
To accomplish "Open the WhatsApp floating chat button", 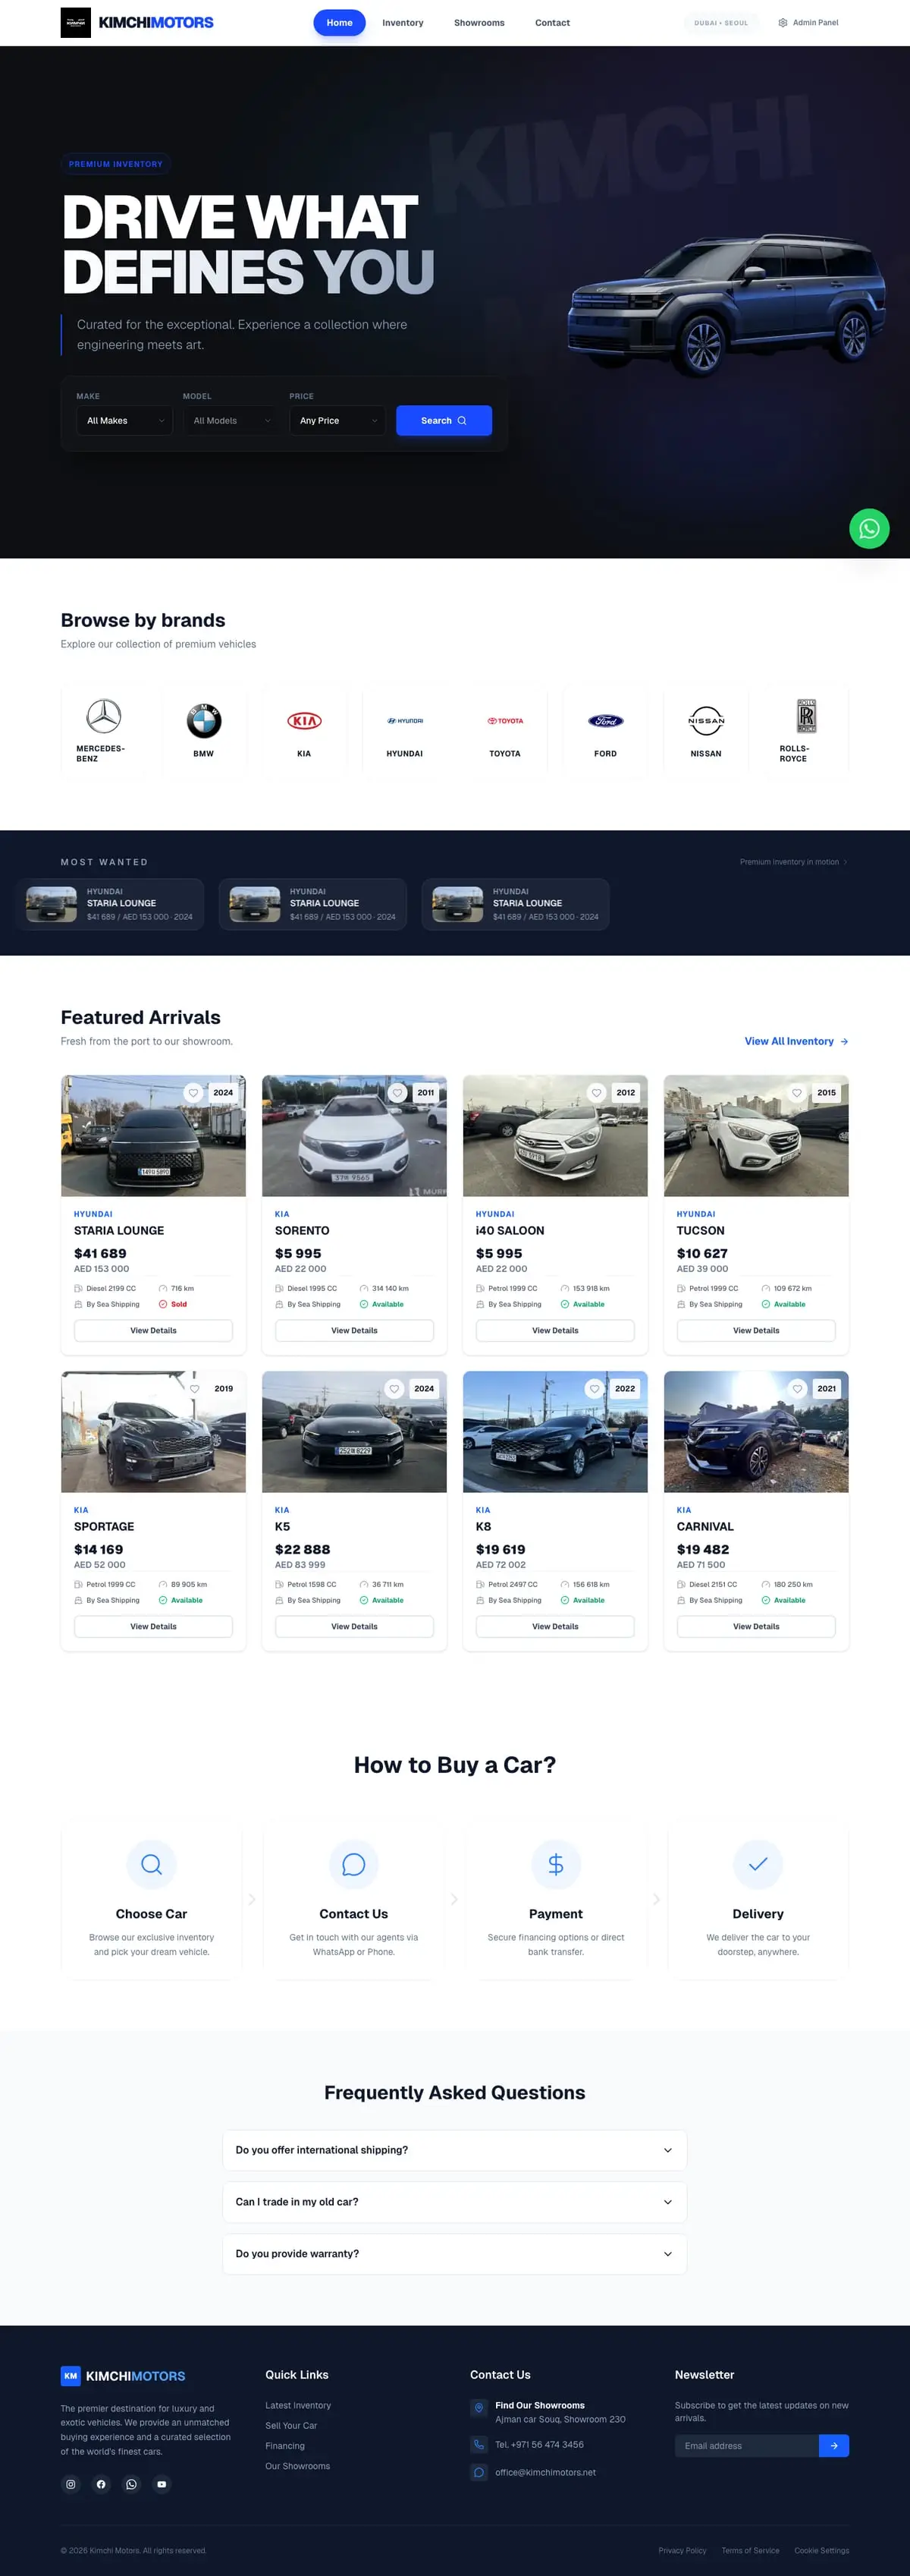I will click(x=869, y=528).
